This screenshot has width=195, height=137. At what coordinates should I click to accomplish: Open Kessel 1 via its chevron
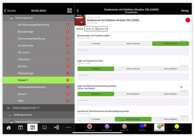click(71, 94)
